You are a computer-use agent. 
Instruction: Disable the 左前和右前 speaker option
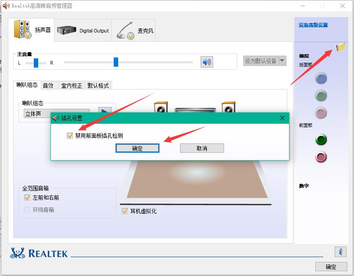(x=27, y=197)
